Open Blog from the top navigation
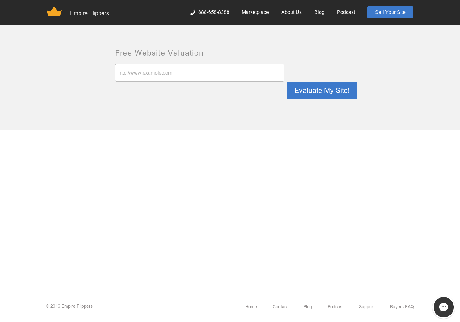 point(319,12)
